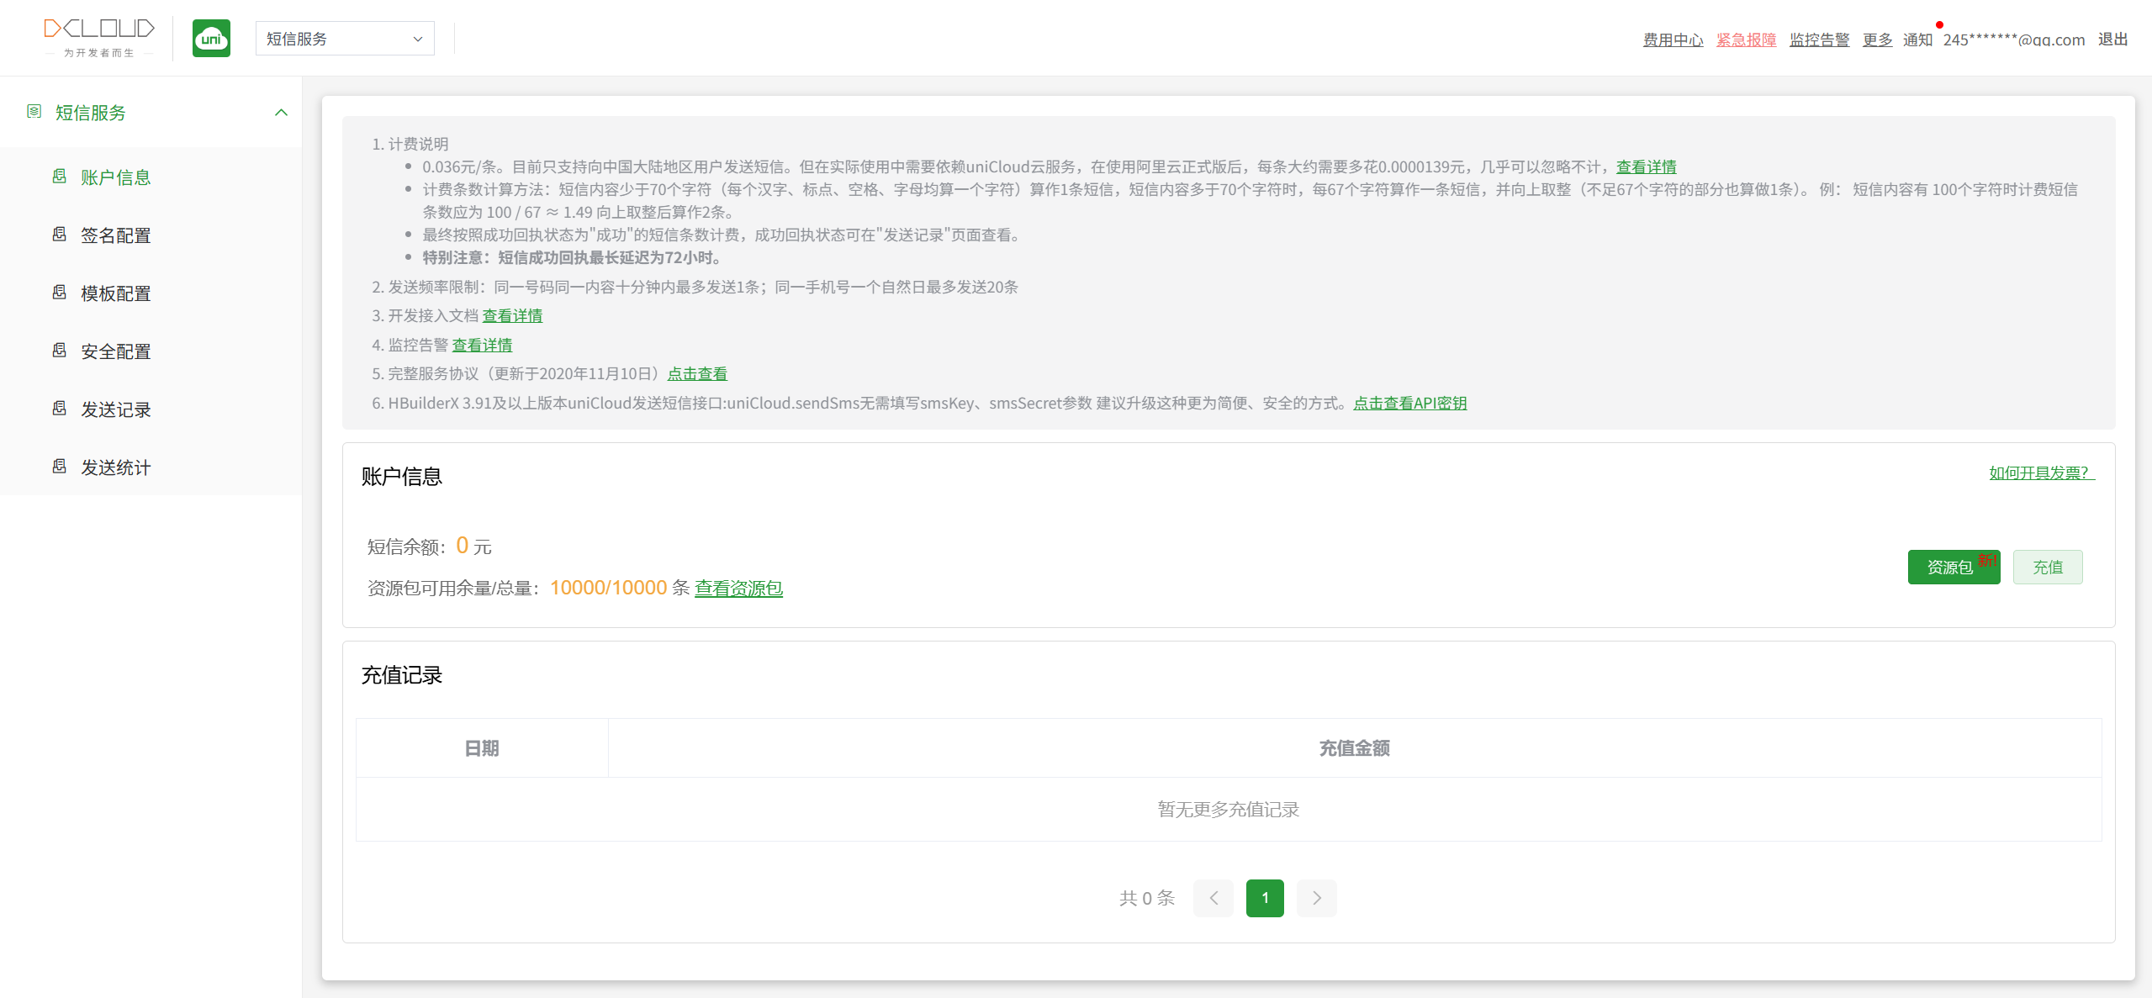Click the 短信服务 sidebar header icon
This screenshot has height=998, width=2152.
[34, 112]
